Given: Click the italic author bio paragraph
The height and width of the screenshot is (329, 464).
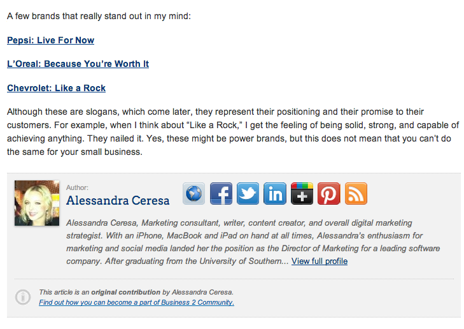Looking at the screenshot, I should (x=253, y=242).
